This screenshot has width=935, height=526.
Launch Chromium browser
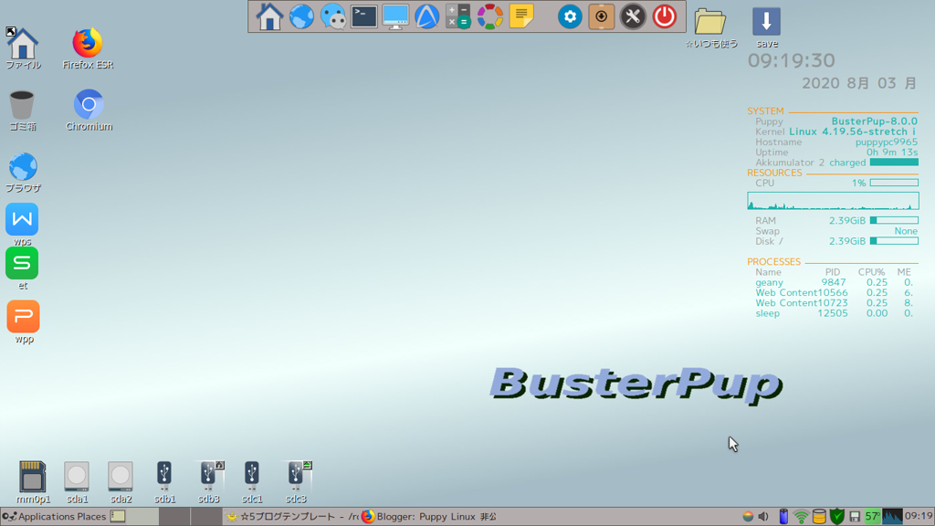coord(88,100)
